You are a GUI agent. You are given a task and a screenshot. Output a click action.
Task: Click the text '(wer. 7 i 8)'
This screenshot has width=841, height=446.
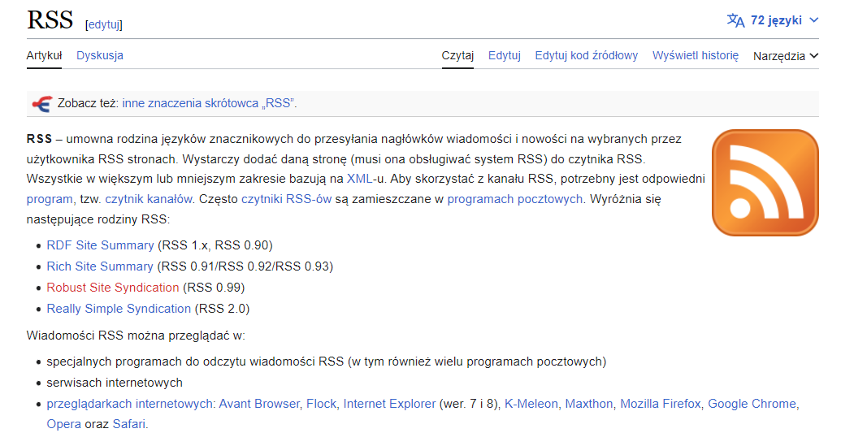point(470,404)
